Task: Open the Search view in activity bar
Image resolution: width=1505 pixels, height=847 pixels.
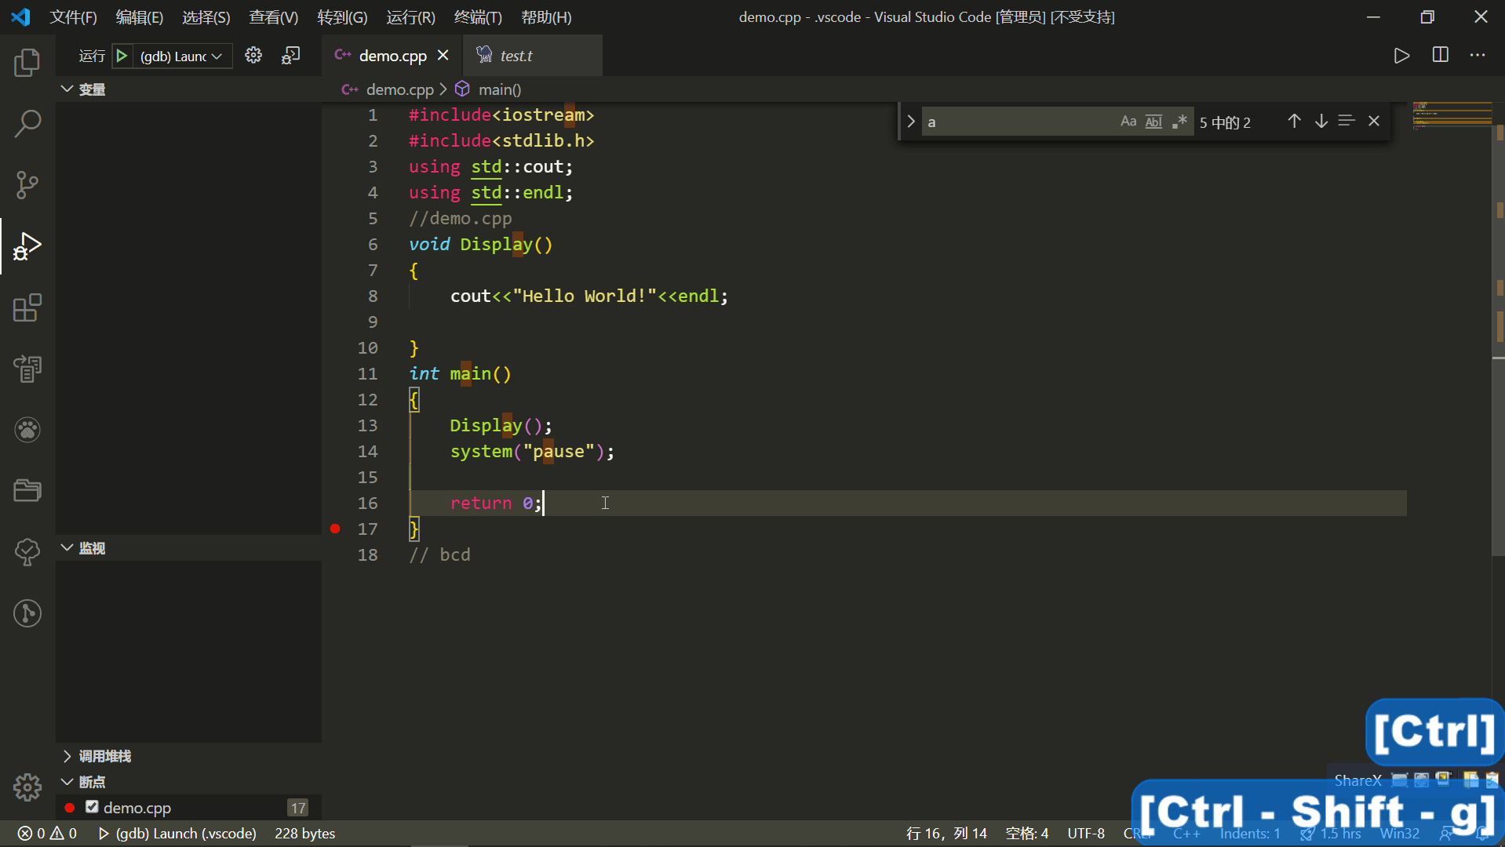Action: 27,123
